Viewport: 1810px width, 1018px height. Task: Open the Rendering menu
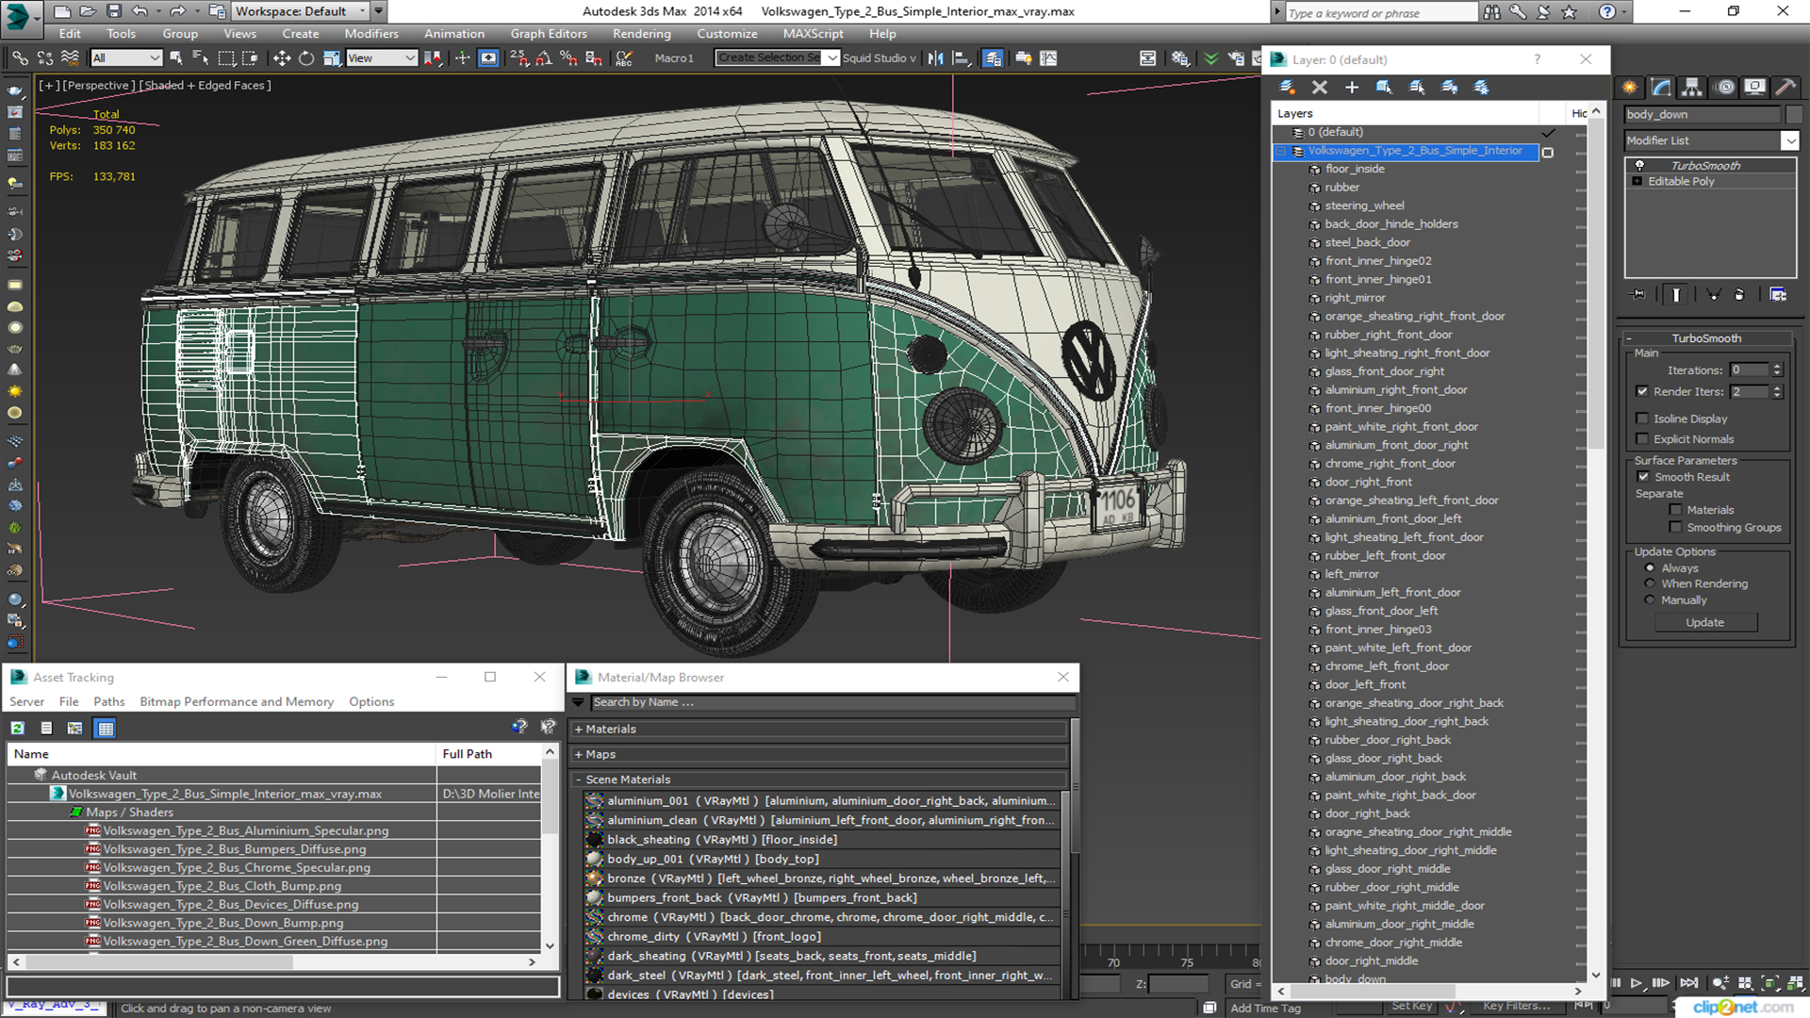click(642, 34)
